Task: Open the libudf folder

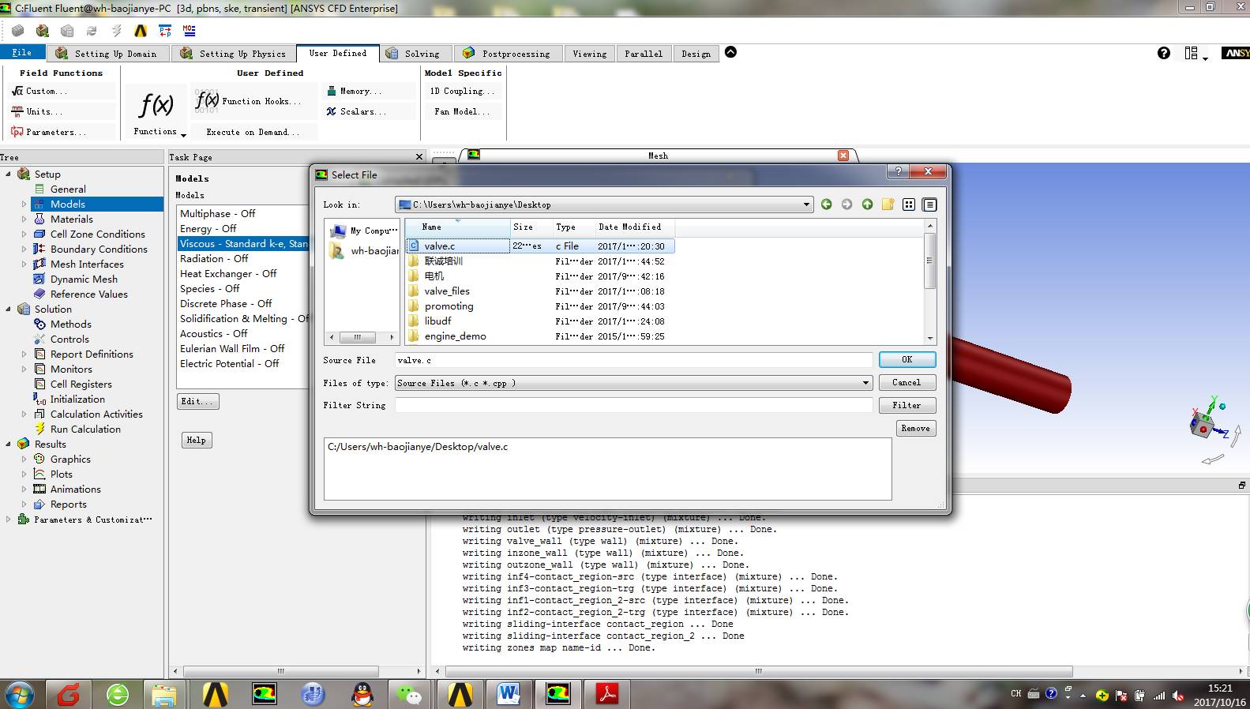Action: (437, 321)
